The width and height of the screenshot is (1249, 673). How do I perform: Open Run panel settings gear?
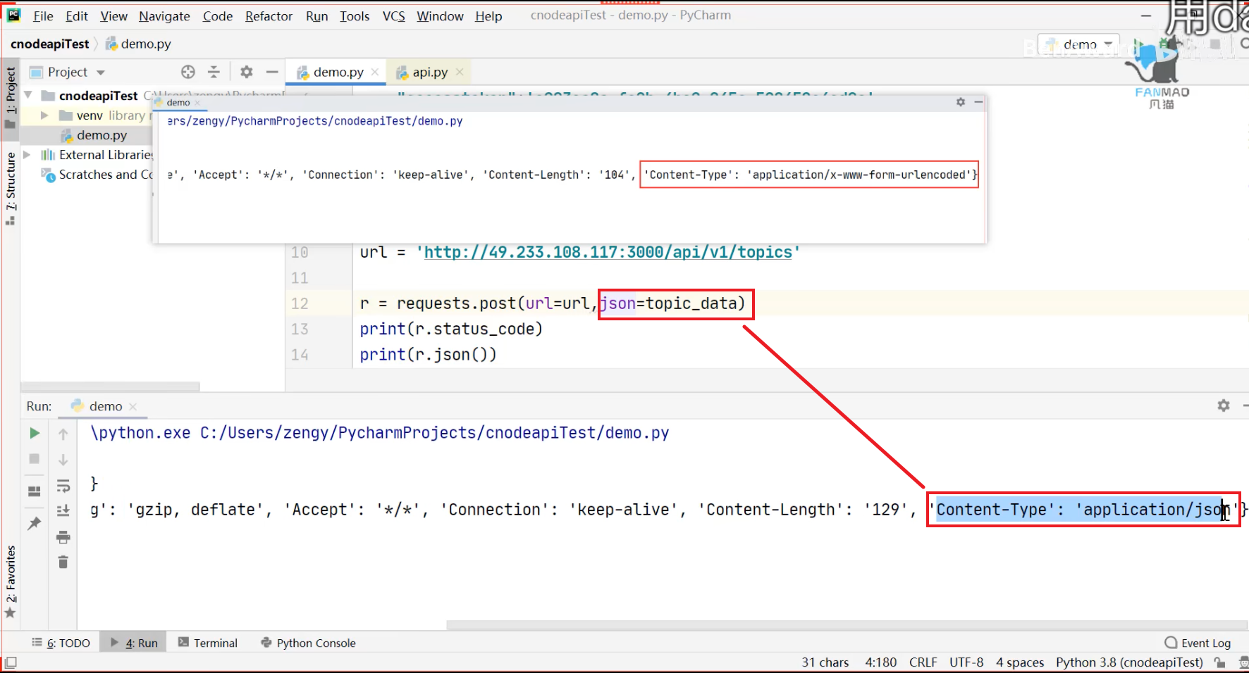tap(1224, 405)
